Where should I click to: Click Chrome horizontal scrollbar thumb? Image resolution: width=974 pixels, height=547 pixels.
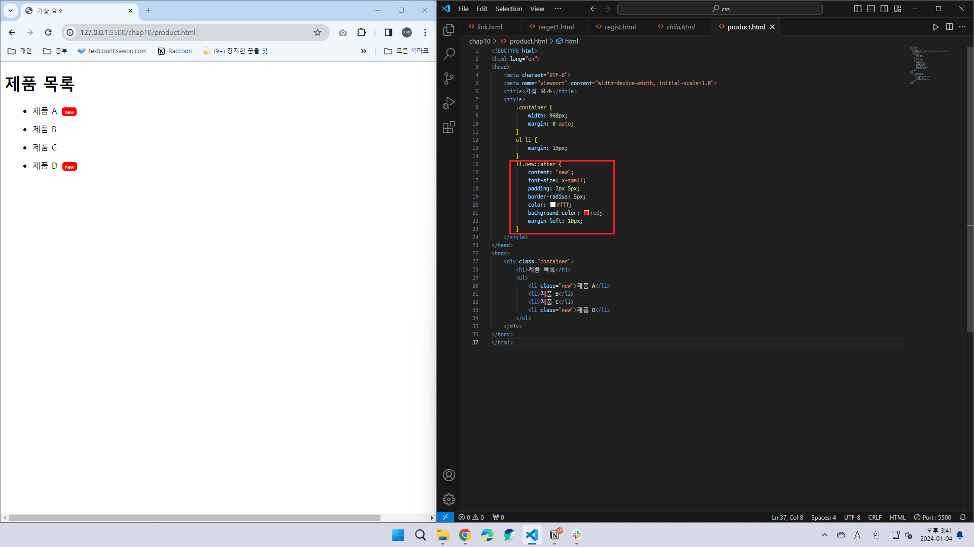pos(195,518)
